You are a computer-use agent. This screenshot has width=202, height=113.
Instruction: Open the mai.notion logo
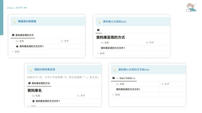pos(17,8)
